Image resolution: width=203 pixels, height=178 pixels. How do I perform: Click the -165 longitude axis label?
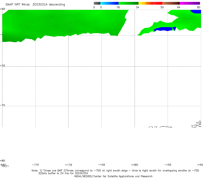point(101,165)
